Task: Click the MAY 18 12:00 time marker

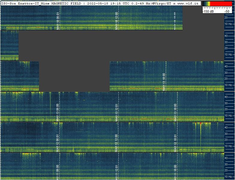Action: 117,21
